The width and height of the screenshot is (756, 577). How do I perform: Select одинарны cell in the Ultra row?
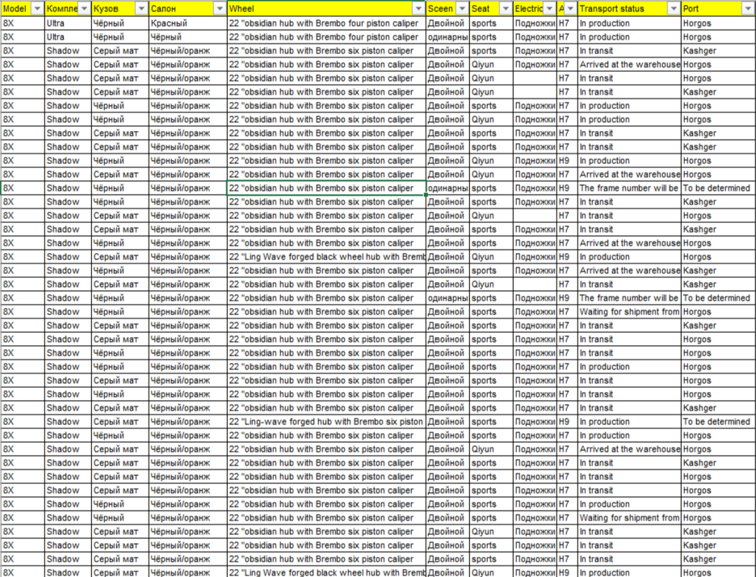tap(448, 37)
